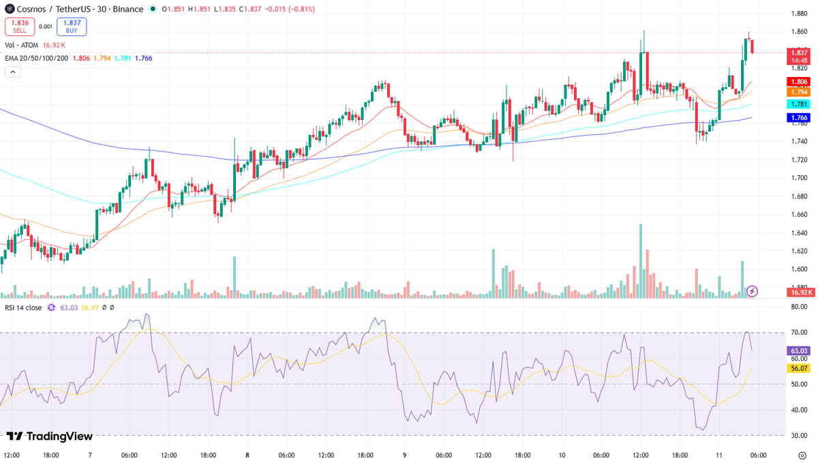Open symbol search via Cosmos / TetherUS title

point(81,9)
